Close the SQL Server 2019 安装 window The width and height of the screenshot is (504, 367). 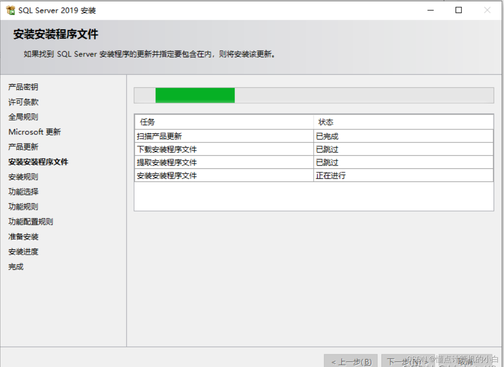point(487,10)
